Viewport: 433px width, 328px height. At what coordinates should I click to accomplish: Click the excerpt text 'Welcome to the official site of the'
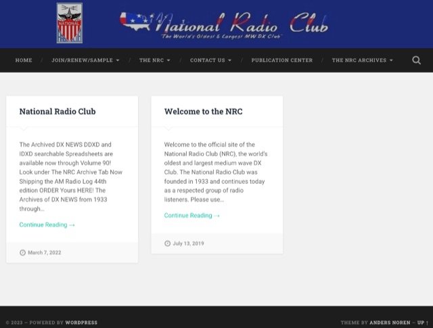pos(210,145)
